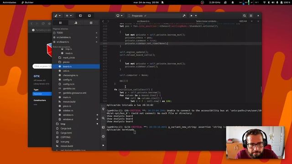Open run options dropdown arrow
The width and height of the screenshot is (292, 164).
point(196,16)
